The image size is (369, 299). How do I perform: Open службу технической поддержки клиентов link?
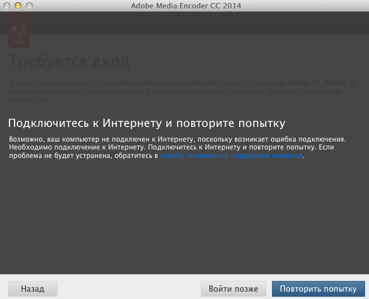tap(231, 156)
